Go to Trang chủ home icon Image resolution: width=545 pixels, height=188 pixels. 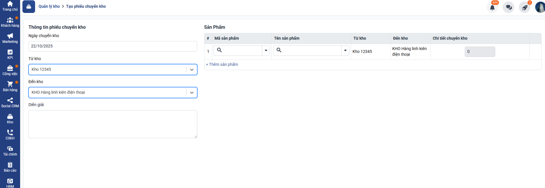pos(10,6)
